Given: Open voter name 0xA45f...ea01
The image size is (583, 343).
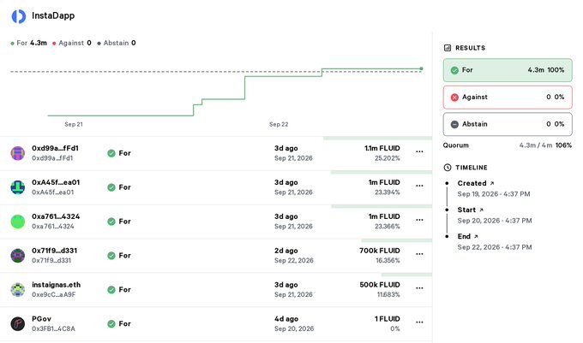Looking at the screenshot, I should [x=56, y=182].
